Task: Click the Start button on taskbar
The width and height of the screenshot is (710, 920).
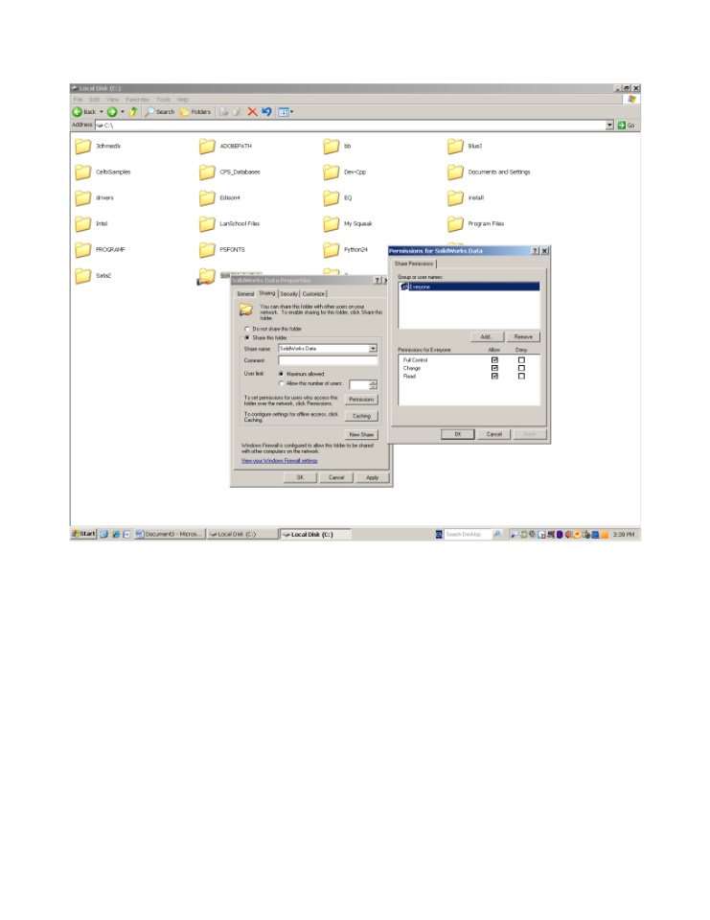Action: click(83, 534)
